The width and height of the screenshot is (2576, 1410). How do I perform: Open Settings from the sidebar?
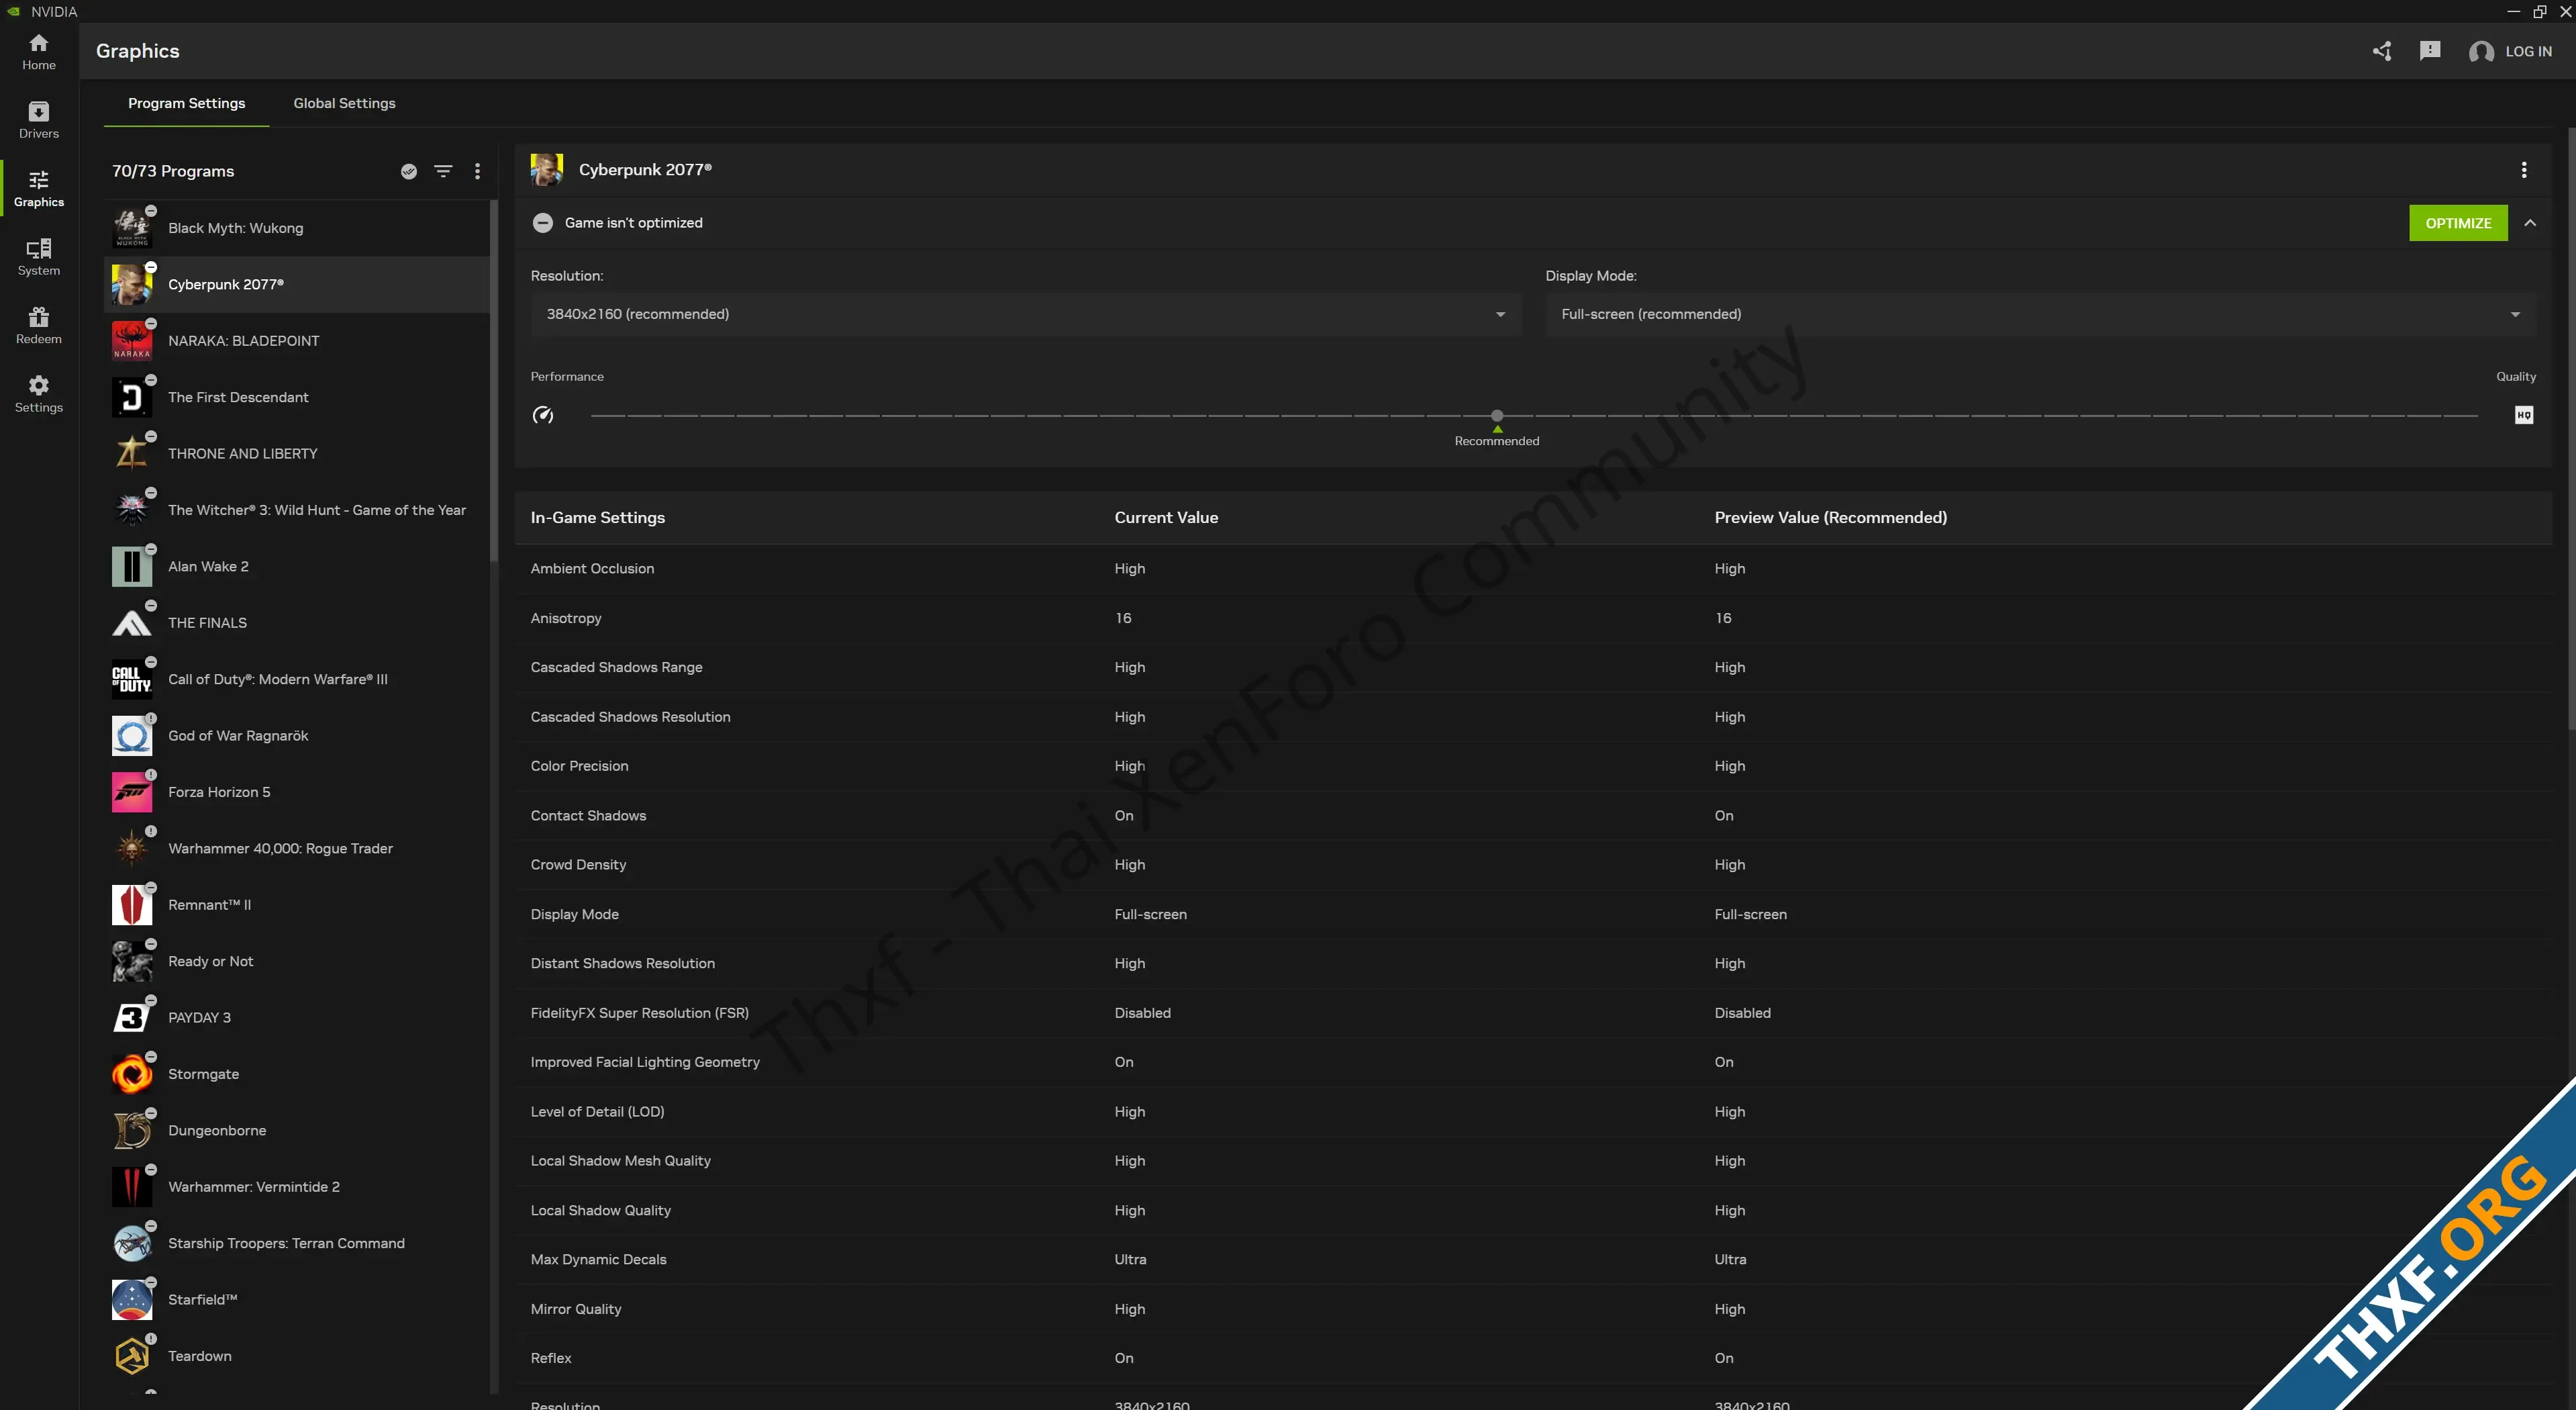coord(39,394)
